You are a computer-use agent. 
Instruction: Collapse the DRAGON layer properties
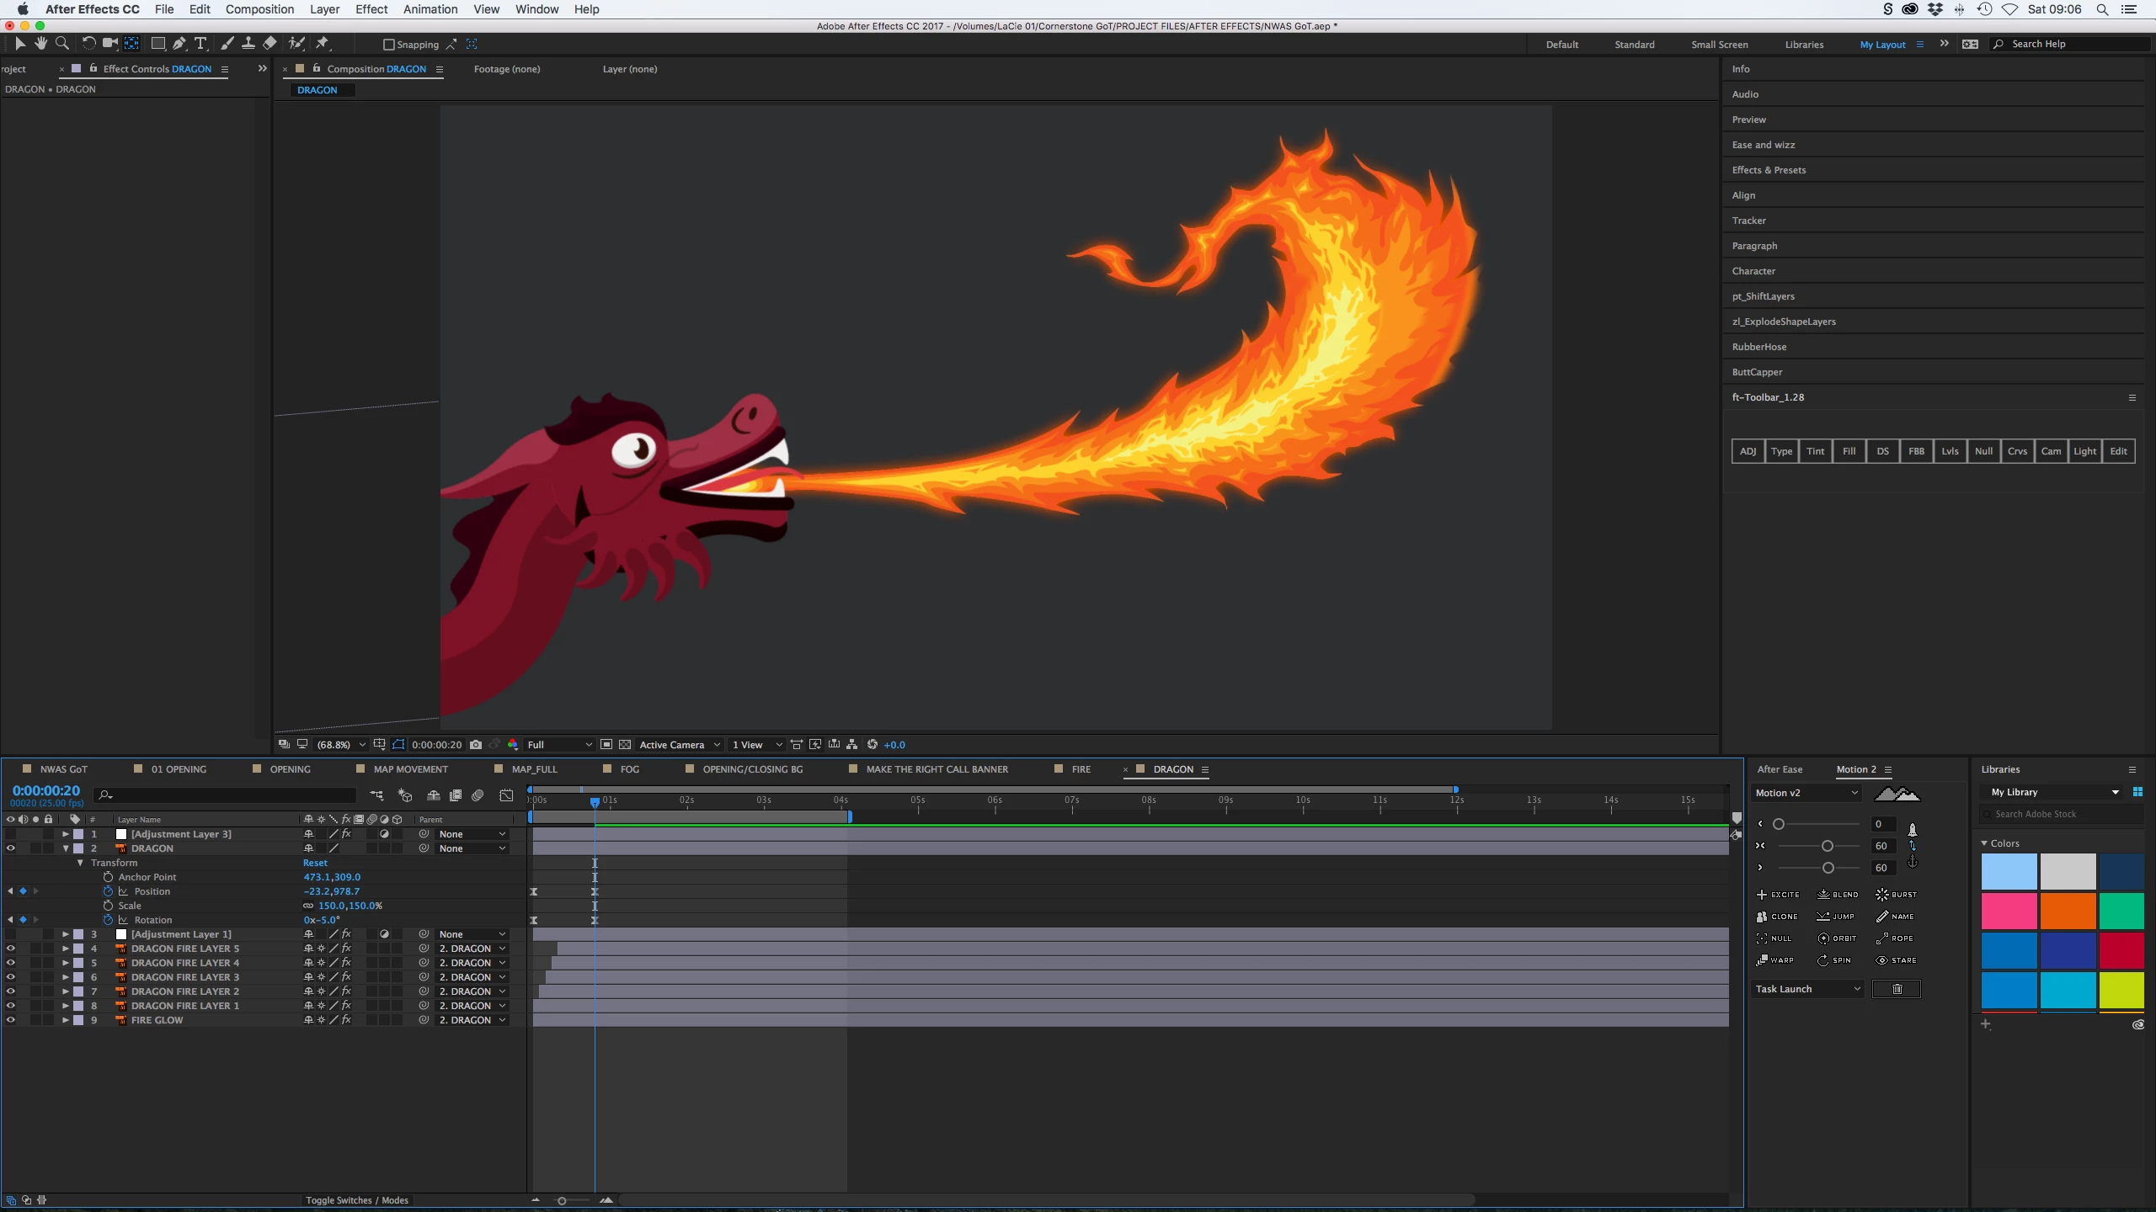pos(66,848)
